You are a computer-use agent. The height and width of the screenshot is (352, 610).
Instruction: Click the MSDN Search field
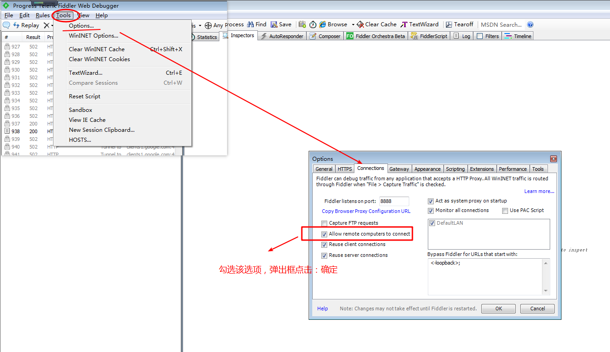coord(501,25)
